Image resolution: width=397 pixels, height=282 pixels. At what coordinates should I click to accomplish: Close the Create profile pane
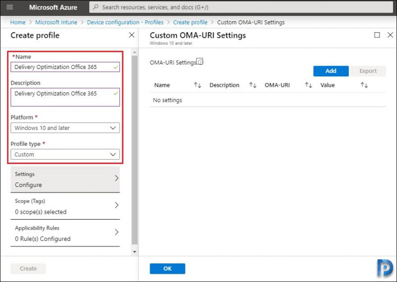132,35
